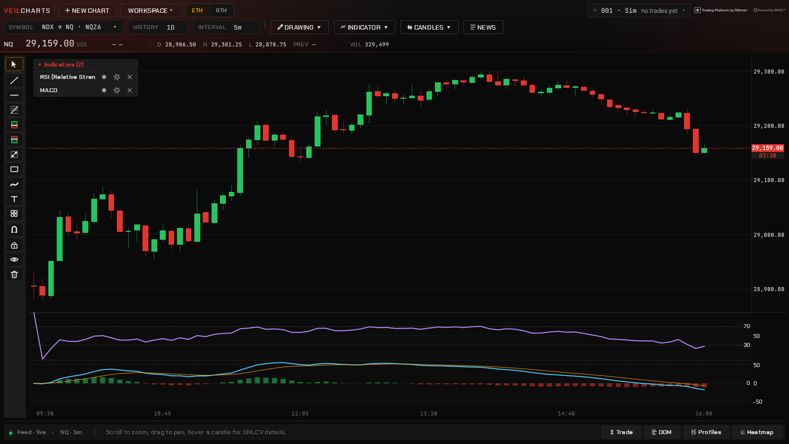Remove the MACD indicator
Image resolution: width=789 pixels, height=444 pixels.
pos(130,90)
